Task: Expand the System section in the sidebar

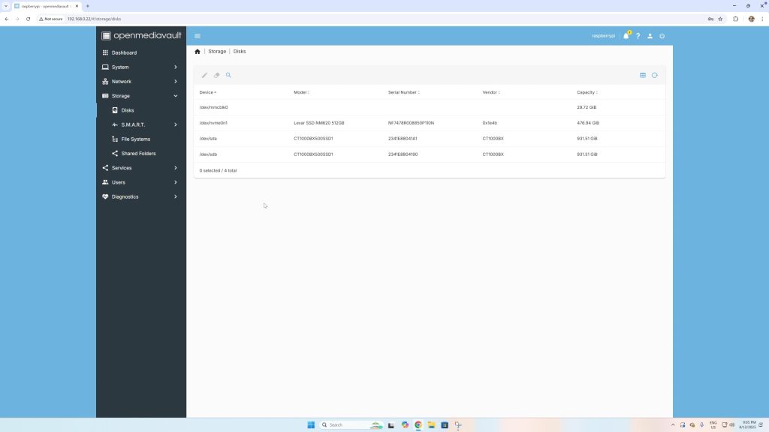Action: [x=140, y=67]
